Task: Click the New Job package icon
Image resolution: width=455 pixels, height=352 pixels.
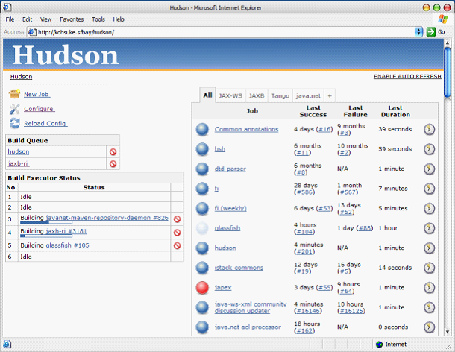Action: pyautogui.click(x=14, y=94)
